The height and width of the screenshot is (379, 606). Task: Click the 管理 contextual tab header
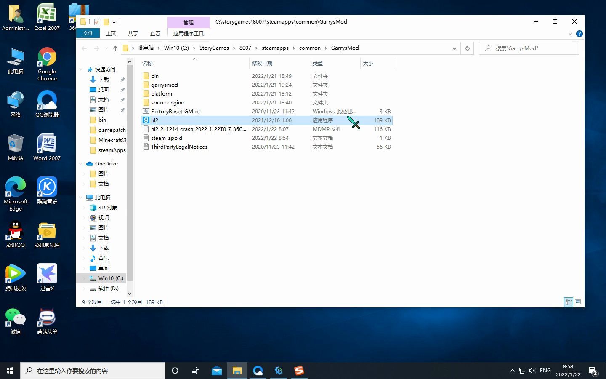click(x=189, y=22)
